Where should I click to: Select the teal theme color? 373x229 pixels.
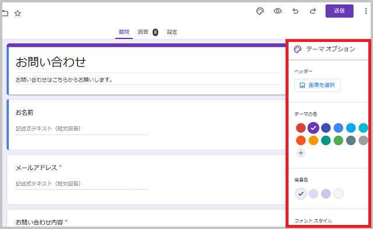click(326, 140)
